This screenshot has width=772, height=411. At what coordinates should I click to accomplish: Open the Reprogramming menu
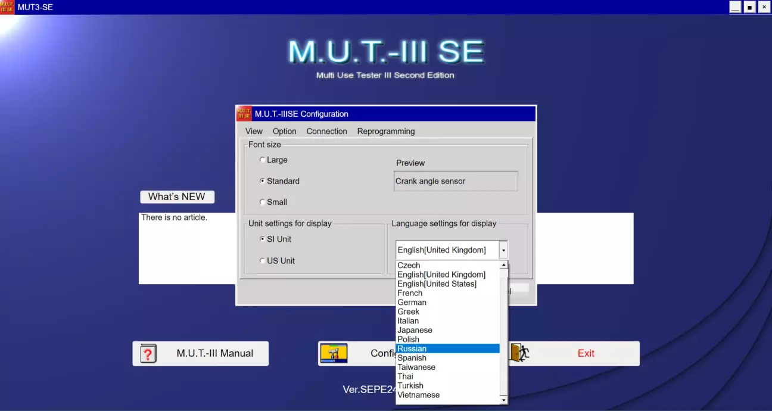(x=385, y=132)
